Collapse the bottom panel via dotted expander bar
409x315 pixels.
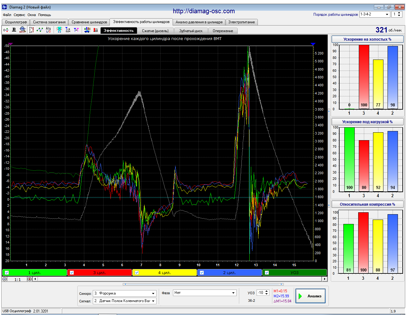point(203,284)
